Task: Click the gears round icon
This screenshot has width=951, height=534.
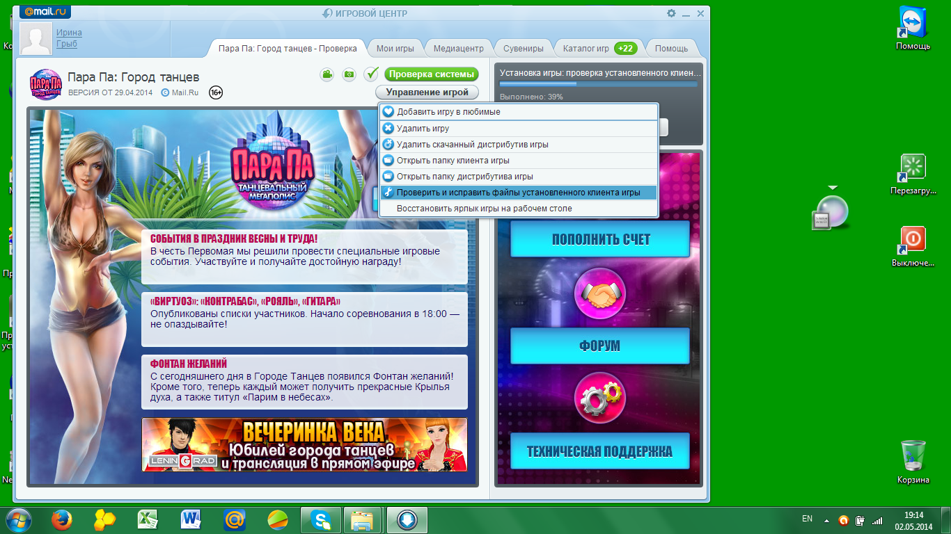Action: (599, 398)
